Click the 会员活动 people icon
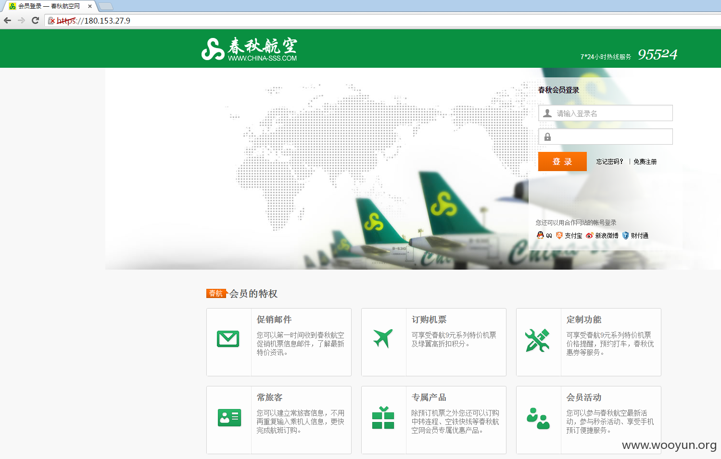The width and height of the screenshot is (721, 459). pos(538,418)
